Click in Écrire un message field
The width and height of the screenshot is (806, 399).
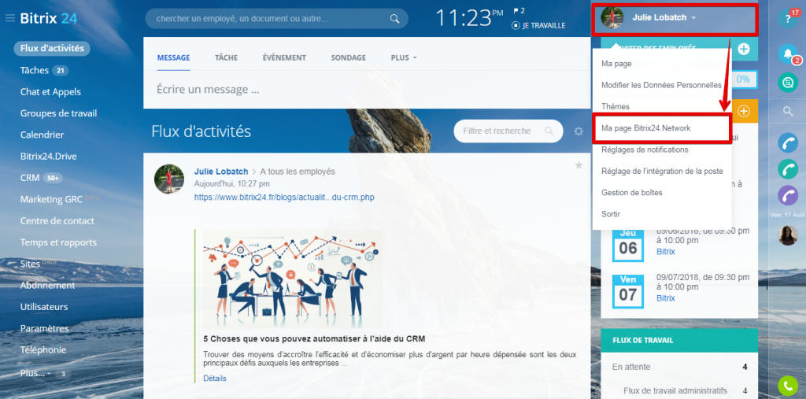[x=367, y=90]
